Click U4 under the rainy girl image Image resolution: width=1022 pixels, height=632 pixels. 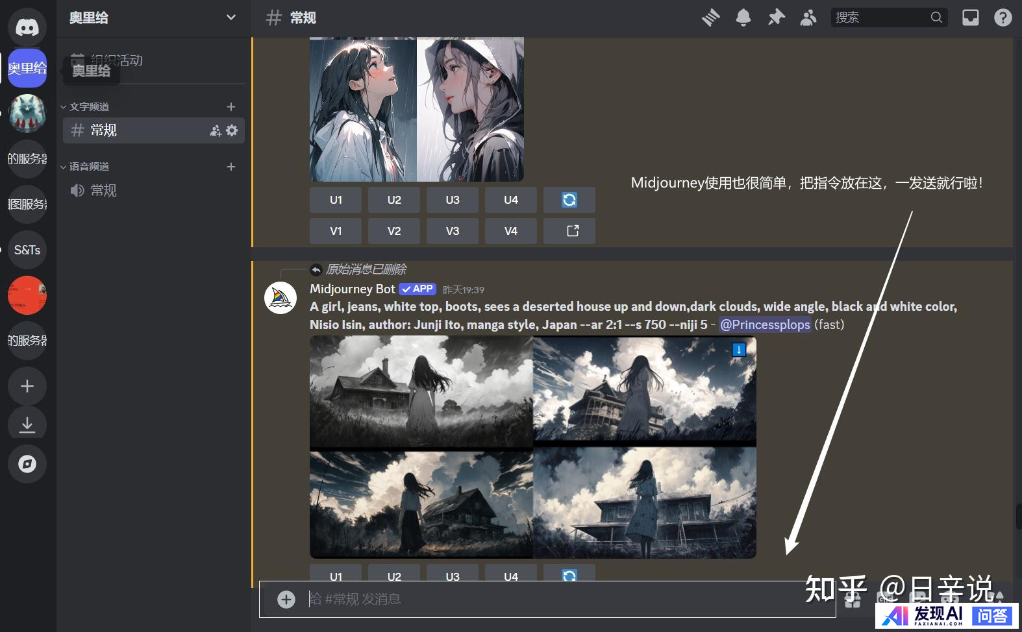click(511, 200)
